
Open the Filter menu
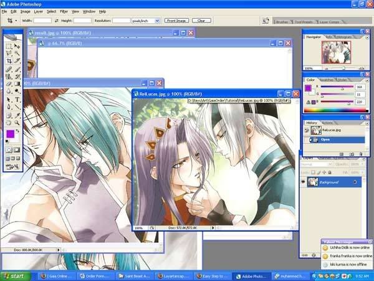(64, 11)
